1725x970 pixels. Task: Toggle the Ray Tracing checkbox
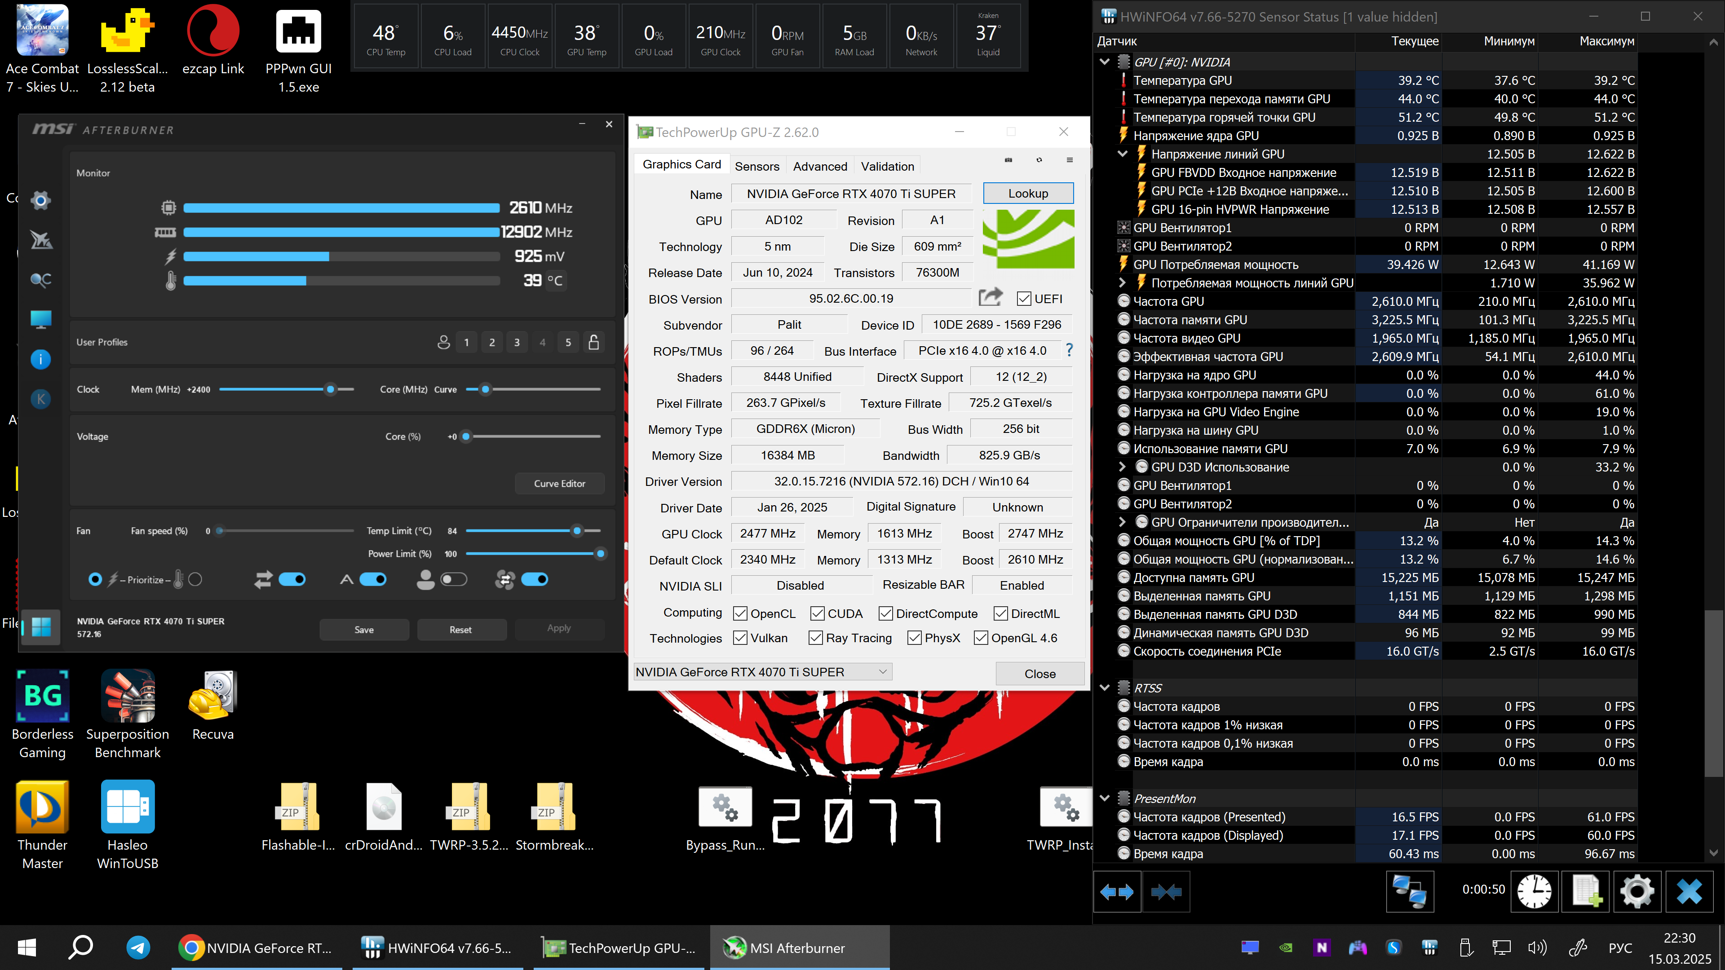(816, 638)
